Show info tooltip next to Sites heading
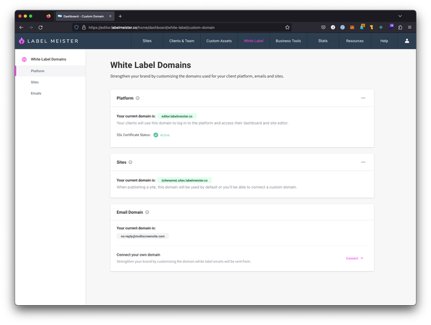 pos(131,162)
